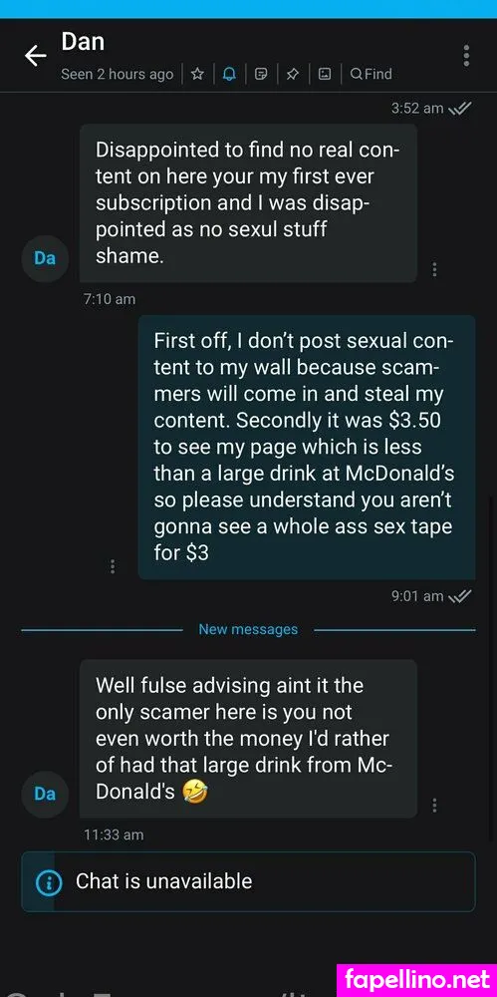497x997 pixels.
Task: Click the read checkmarks at 9:01 am
Action: coord(459,596)
